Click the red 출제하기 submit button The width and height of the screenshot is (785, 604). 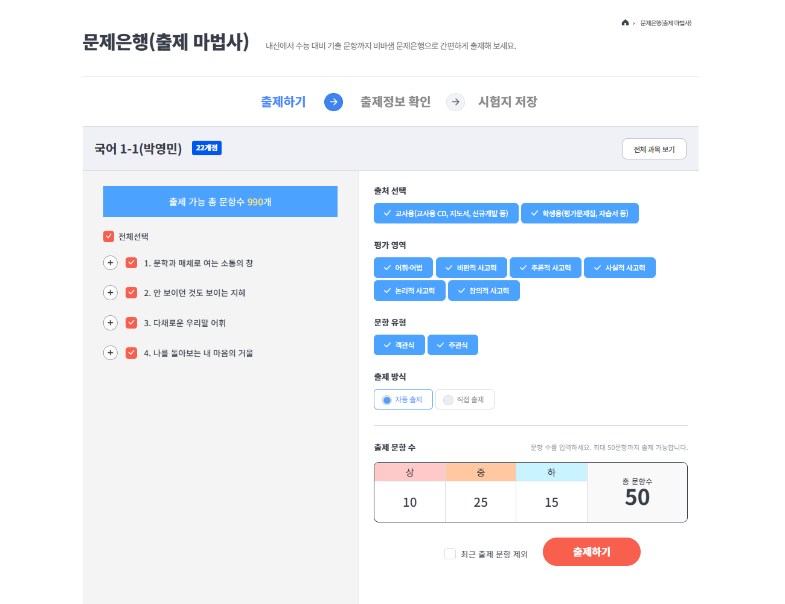coord(592,551)
